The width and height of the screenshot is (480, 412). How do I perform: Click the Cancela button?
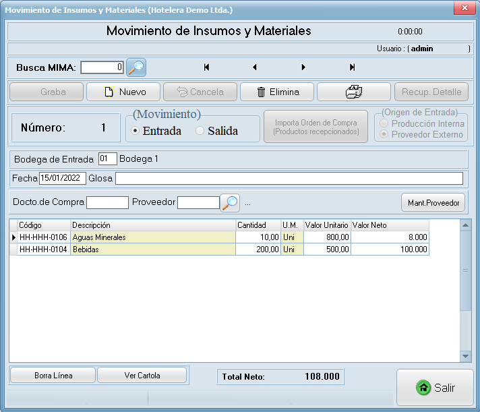coord(200,92)
